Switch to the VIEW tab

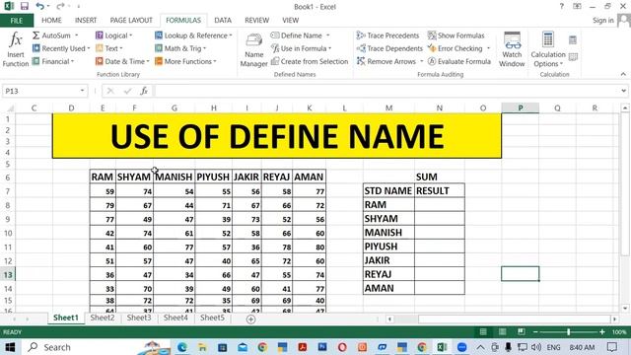[290, 20]
